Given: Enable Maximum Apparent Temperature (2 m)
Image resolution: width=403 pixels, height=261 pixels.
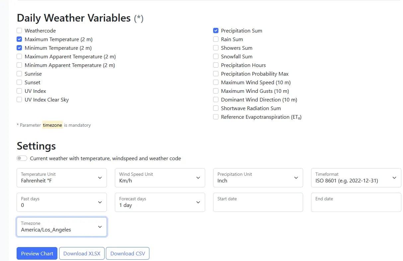Looking at the screenshot, I should (x=19, y=56).
